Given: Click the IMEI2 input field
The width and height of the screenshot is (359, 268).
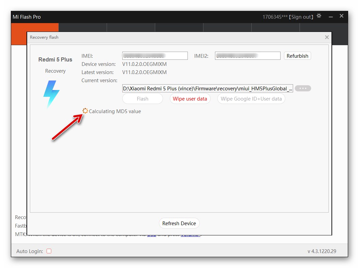Looking at the screenshot, I should [x=248, y=56].
